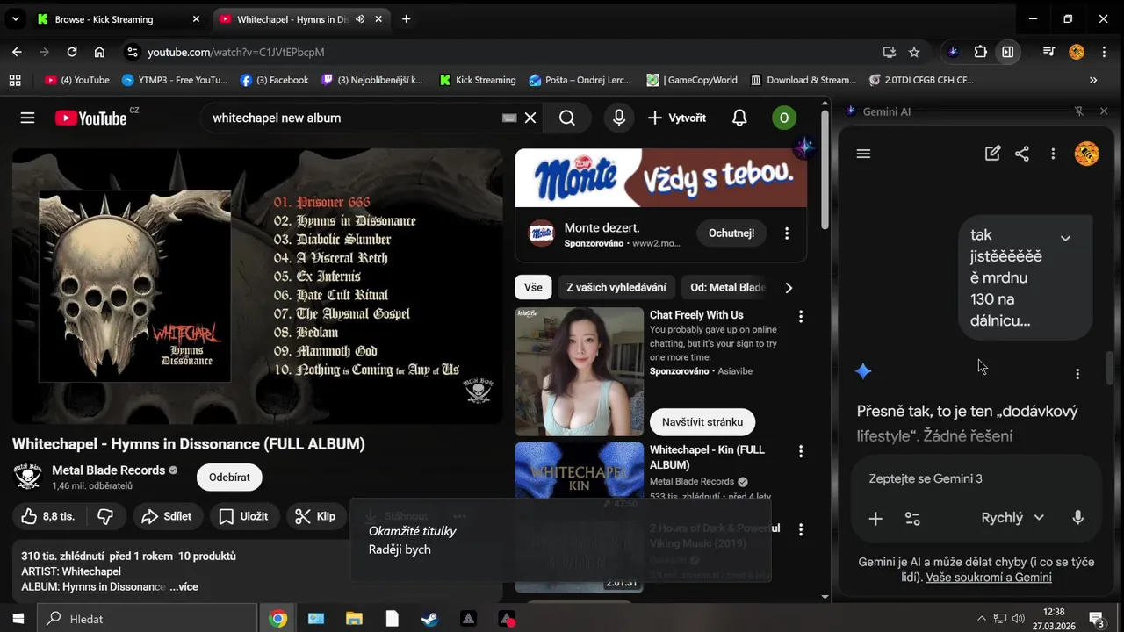1124x632 pixels.
Task: Open the Vaše soukromí a Gemini link
Action: click(989, 578)
